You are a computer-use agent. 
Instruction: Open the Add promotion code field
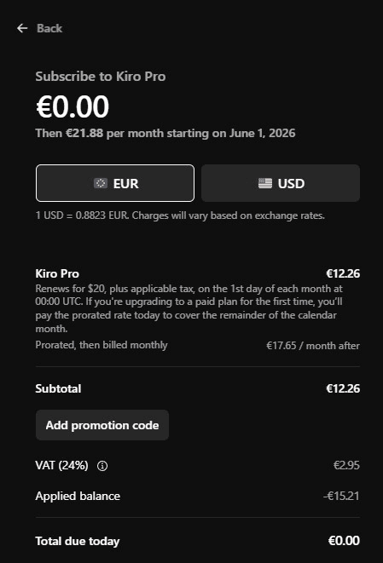click(102, 425)
